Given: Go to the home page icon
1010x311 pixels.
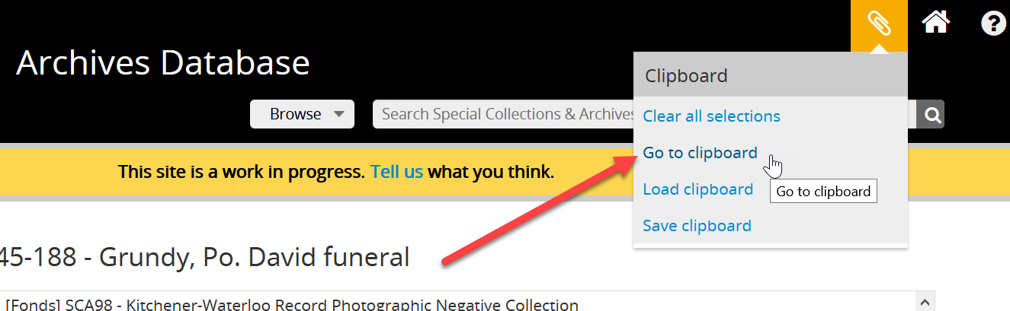Looking at the screenshot, I should point(935,24).
